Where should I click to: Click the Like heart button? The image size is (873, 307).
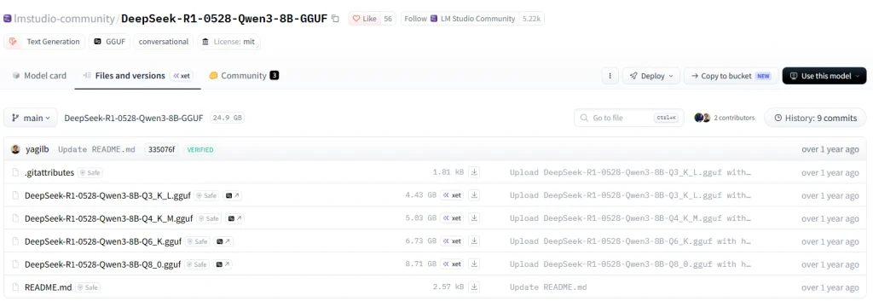pos(364,19)
